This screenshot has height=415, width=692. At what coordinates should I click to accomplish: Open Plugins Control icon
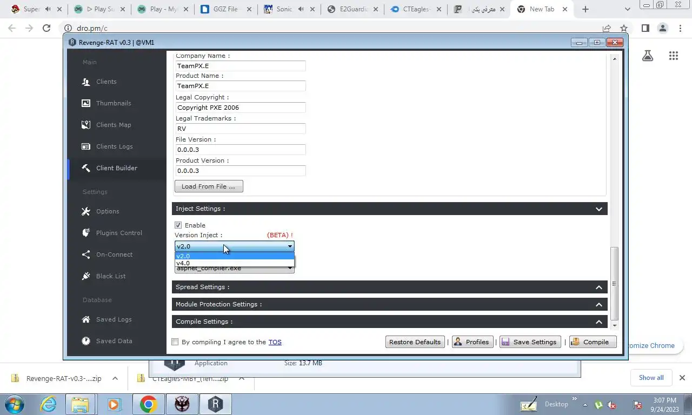tap(86, 233)
